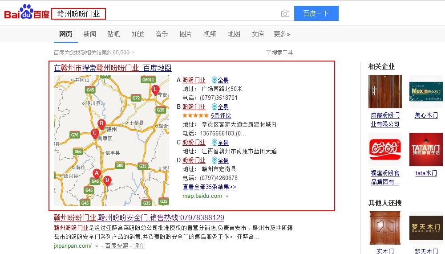Screen dimensions: 445x254
Task: Click 百度为您找到相关结果约65,500个 text
Action: point(94,53)
